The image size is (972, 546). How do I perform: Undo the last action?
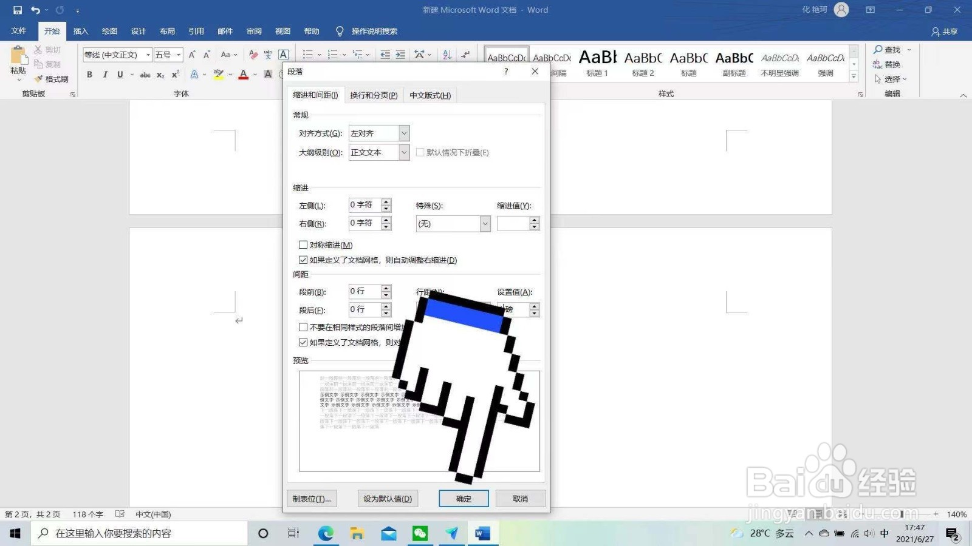[36, 10]
